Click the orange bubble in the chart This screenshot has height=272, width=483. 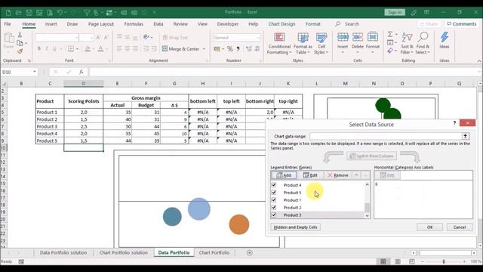tap(239, 224)
